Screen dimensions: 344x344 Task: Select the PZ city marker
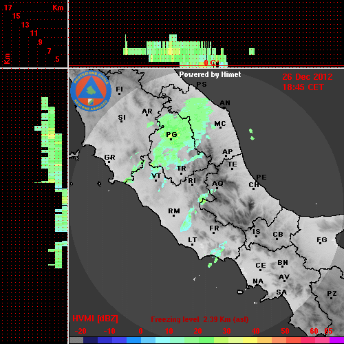click(x=331, y=298)
